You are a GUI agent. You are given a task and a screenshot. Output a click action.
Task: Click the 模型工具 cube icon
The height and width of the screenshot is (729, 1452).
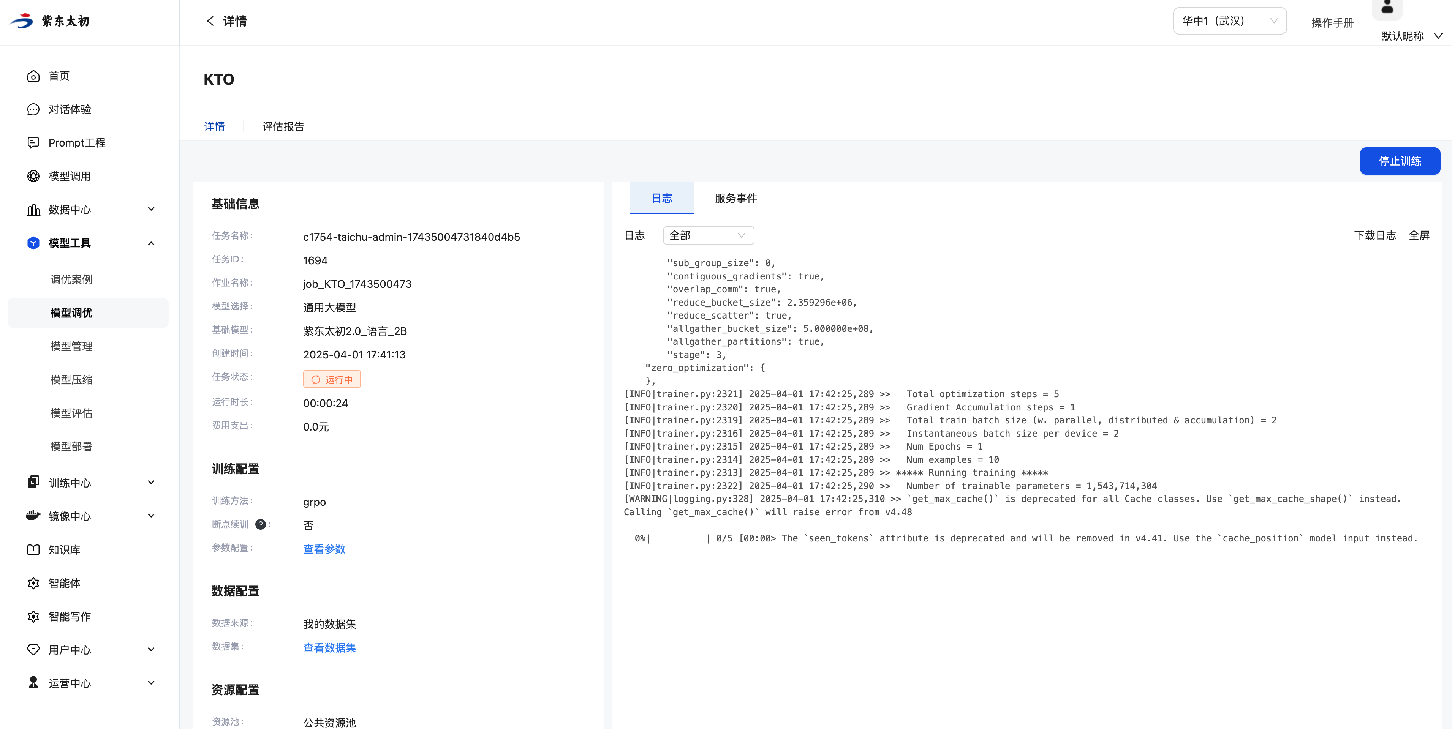point(33,243)
